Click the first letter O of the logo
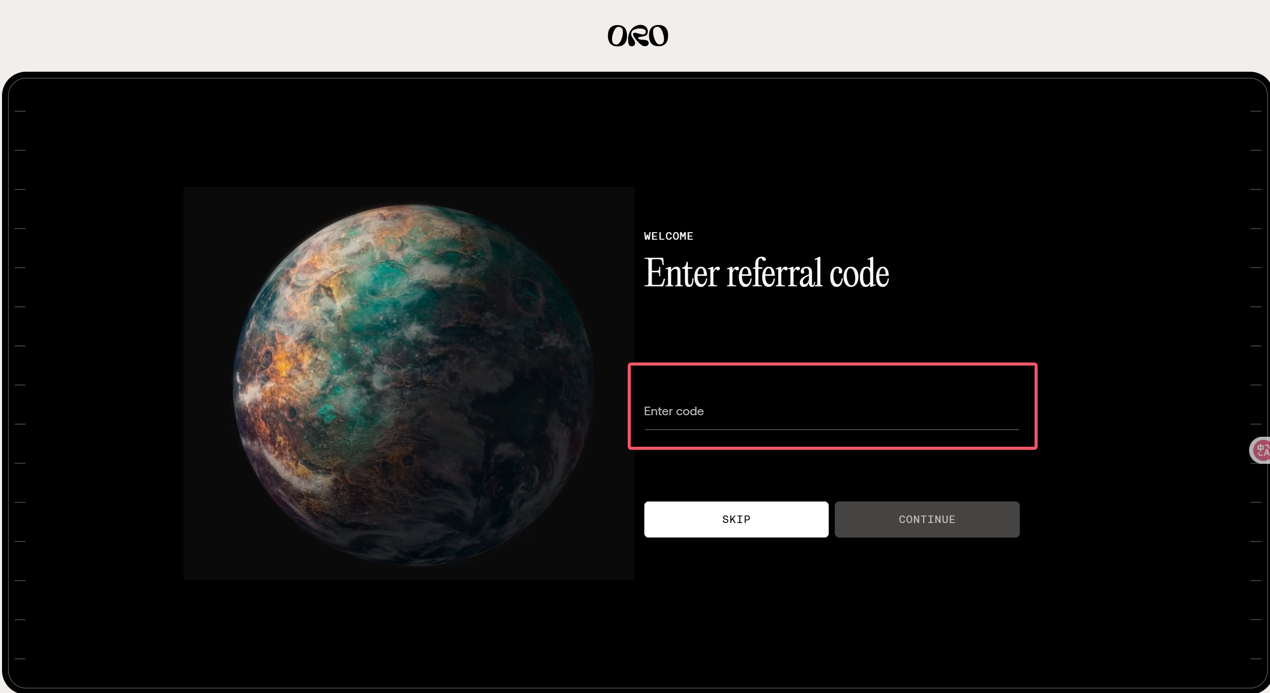The image size is (1270, 693). (618, 36)
